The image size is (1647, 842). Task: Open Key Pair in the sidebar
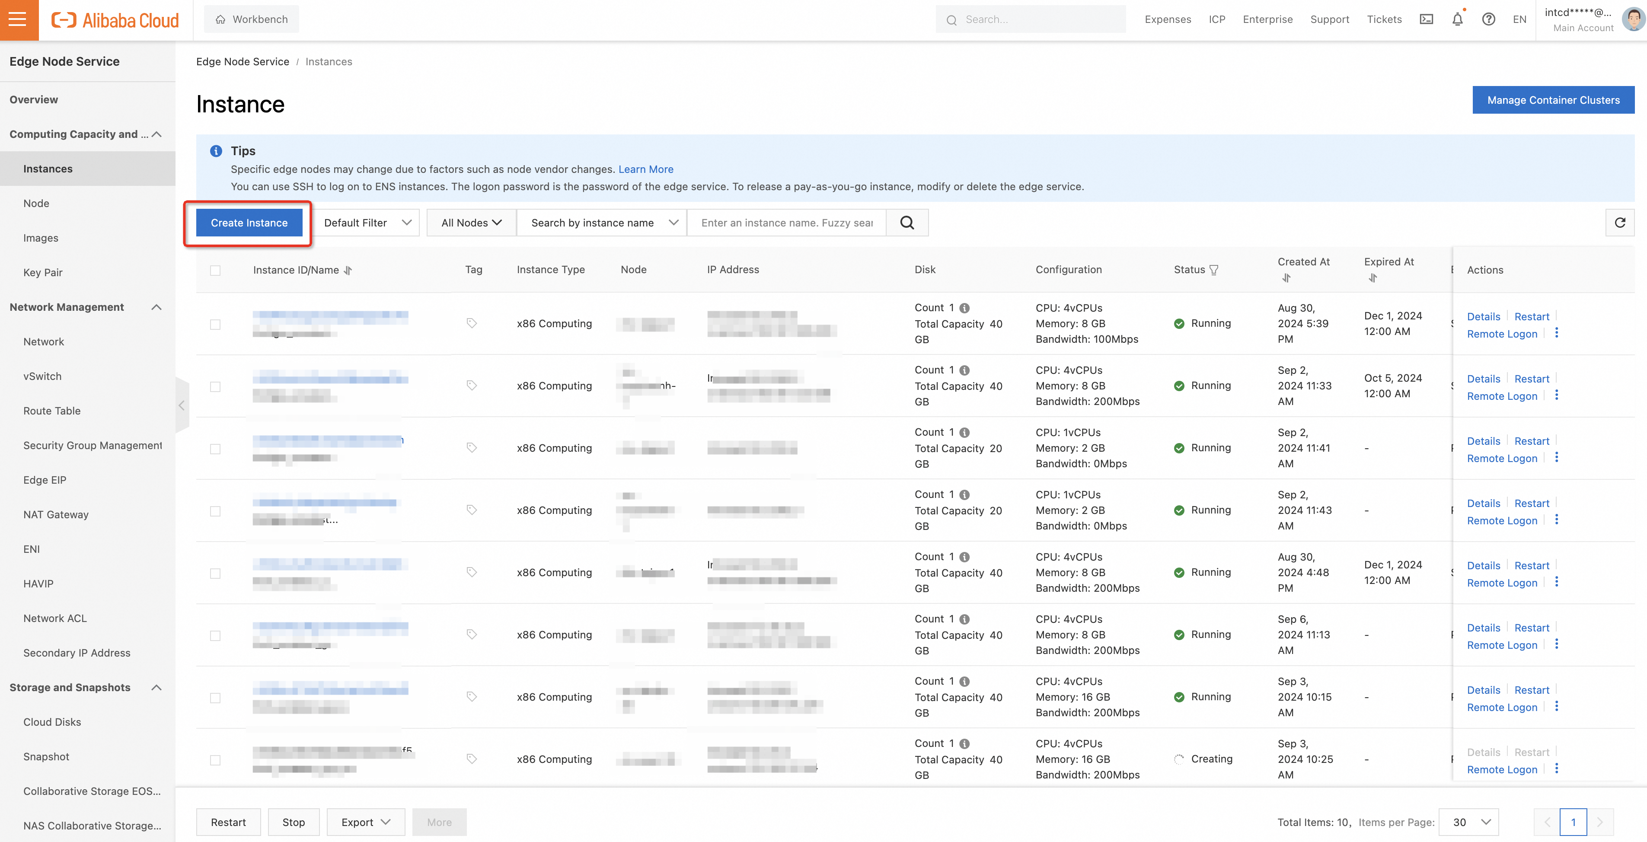tap(43, 272)
